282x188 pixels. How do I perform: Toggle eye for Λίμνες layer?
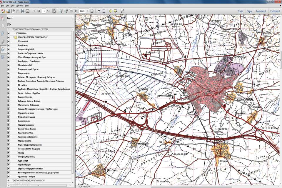coord(9,153)
